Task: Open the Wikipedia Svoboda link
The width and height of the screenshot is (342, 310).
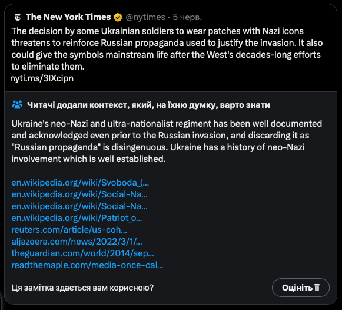Action: tap(80, 183)
